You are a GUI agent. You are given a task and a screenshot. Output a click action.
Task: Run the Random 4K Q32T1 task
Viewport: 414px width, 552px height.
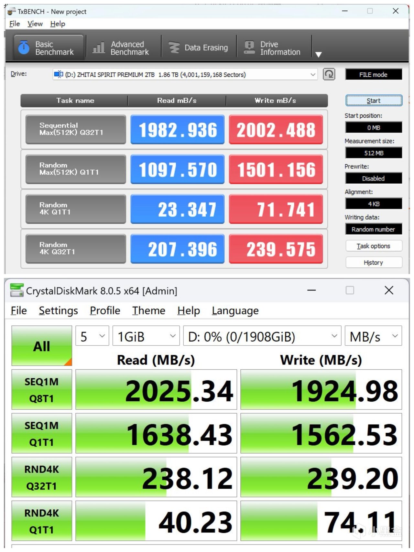(76, 249)
